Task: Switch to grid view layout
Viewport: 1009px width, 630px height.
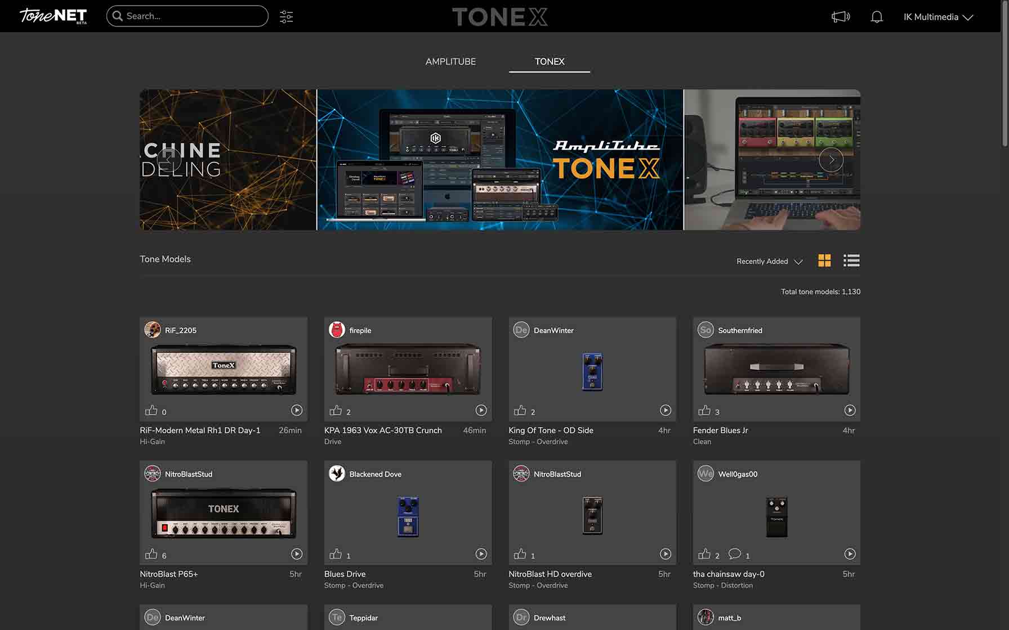Action: pos(824,260)
